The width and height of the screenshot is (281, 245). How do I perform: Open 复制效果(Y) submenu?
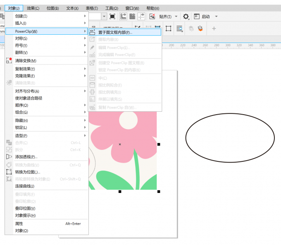[47, 69]
